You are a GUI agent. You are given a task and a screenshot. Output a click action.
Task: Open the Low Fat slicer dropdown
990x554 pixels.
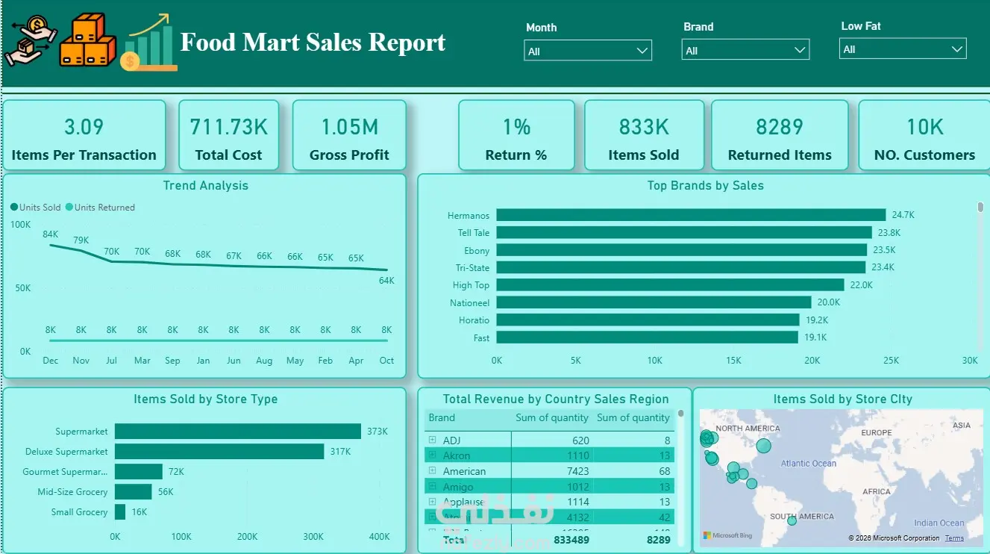tap(903, 49)
